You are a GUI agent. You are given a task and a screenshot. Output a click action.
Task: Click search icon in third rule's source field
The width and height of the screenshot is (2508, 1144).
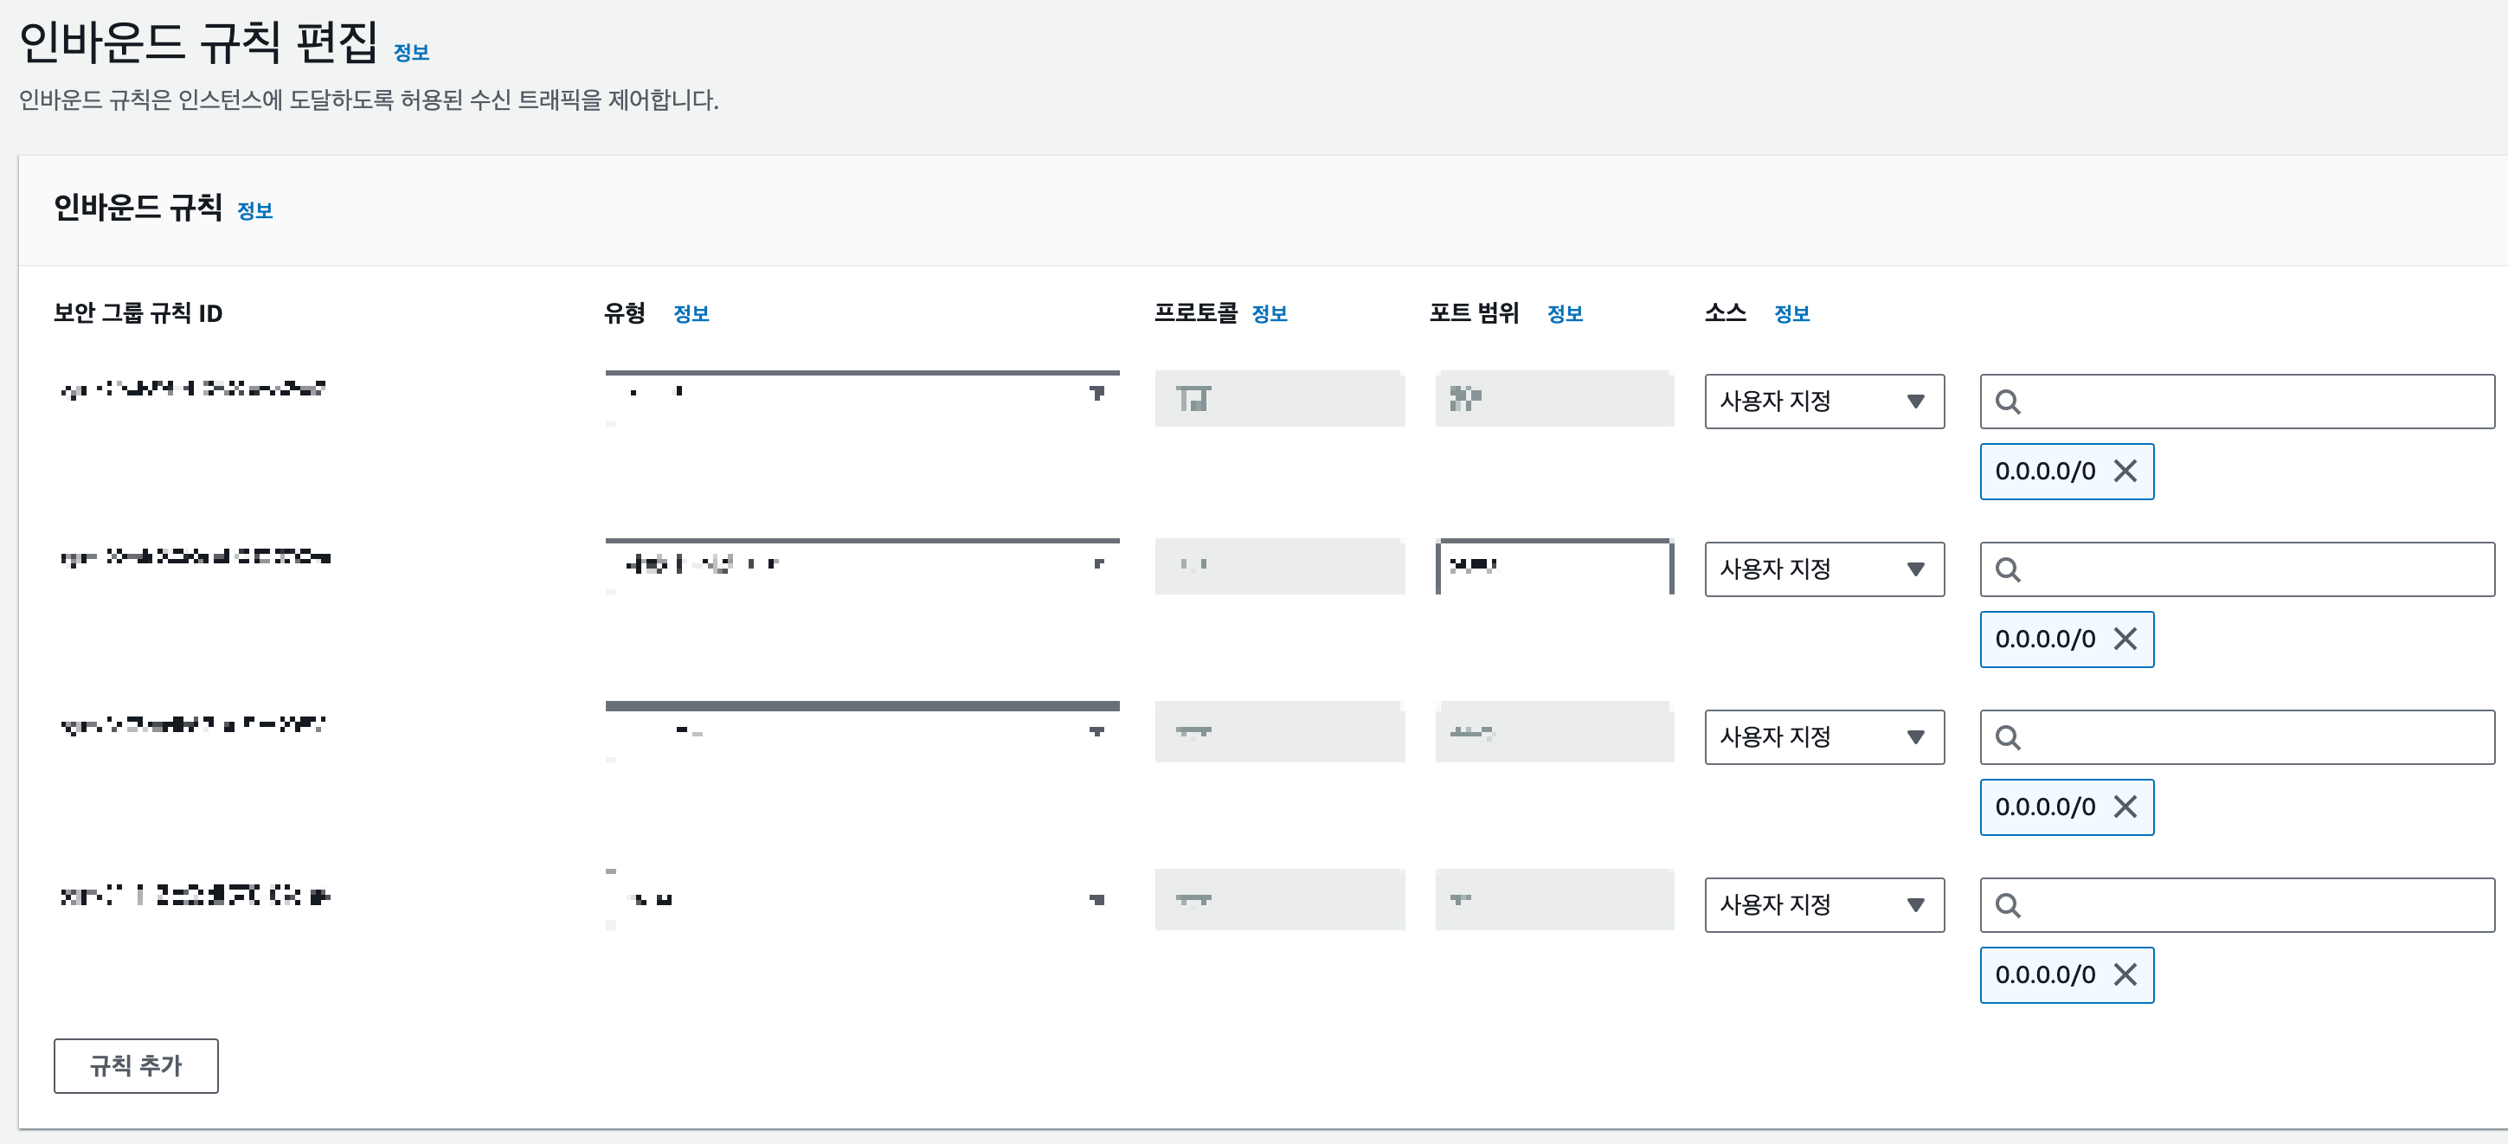pos(2008,738)
